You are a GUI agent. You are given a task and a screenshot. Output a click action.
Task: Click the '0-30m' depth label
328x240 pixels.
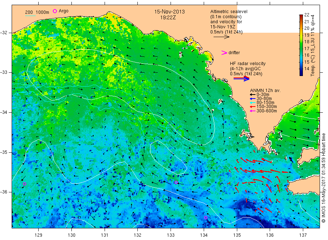click(263, 95)
